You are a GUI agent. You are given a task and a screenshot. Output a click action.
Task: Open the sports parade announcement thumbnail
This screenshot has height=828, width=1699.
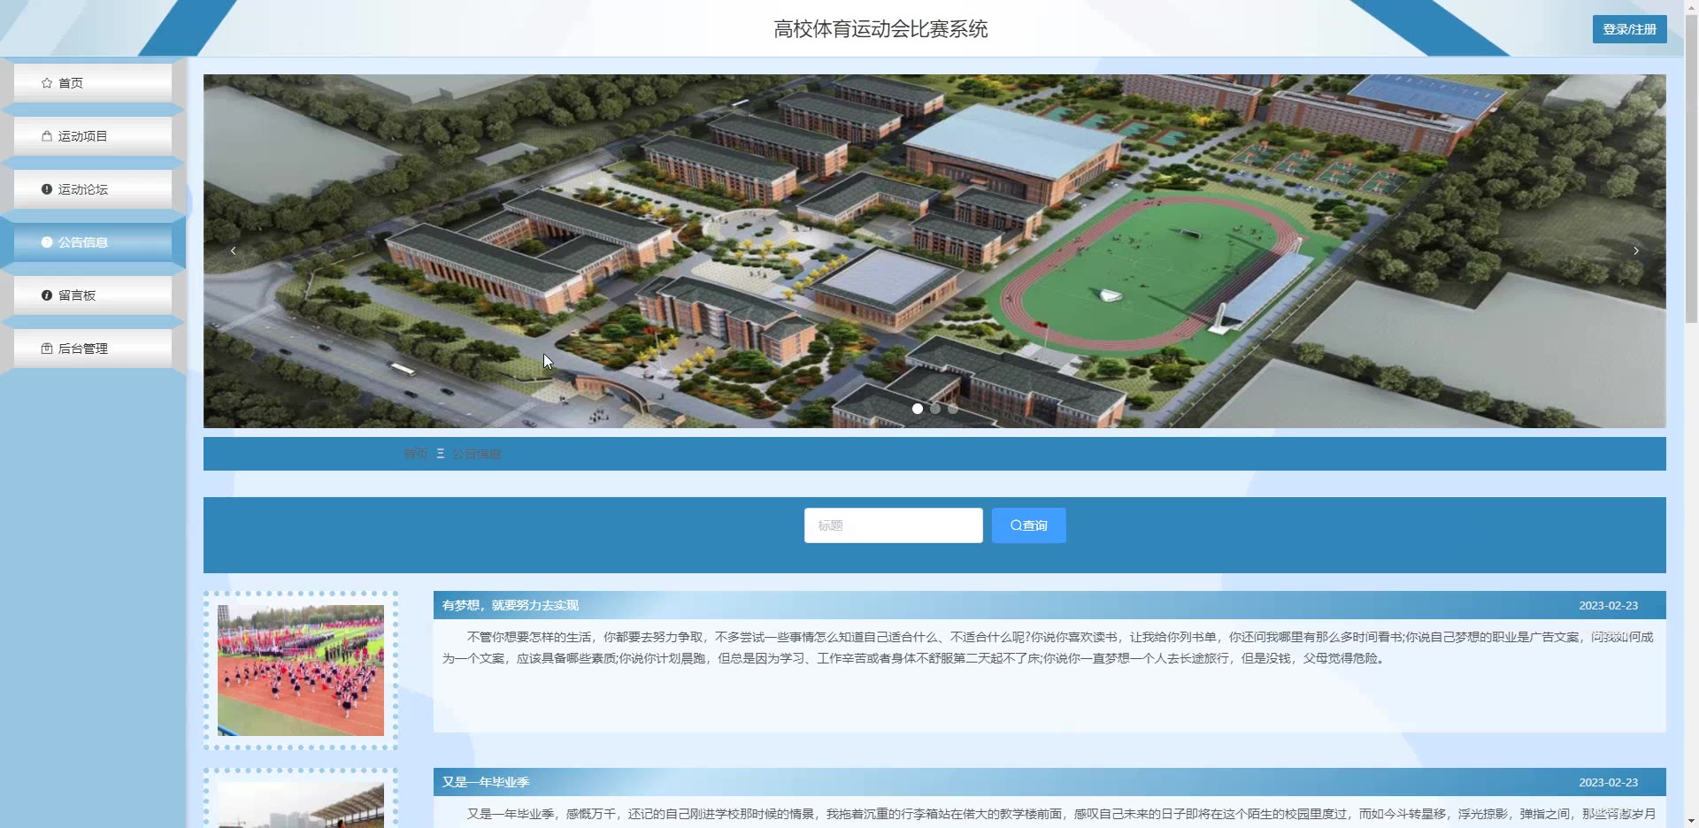pyautogui.click(x=301, y=671)
